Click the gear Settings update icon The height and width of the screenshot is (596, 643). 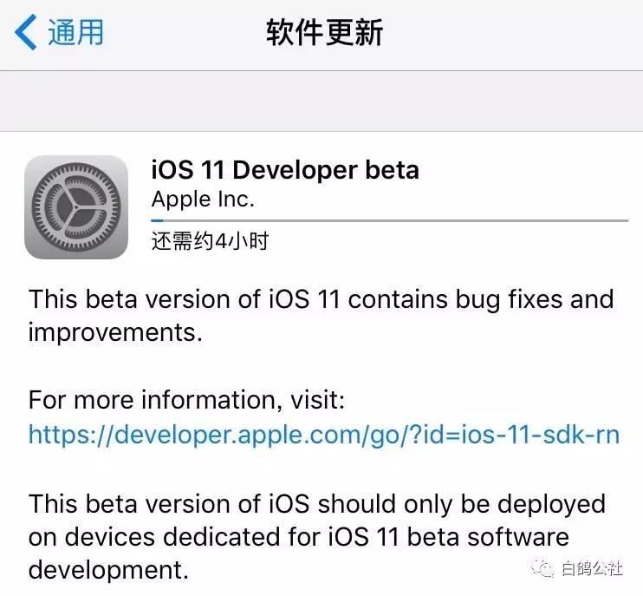pyautogui.click(x=76, y=207)
